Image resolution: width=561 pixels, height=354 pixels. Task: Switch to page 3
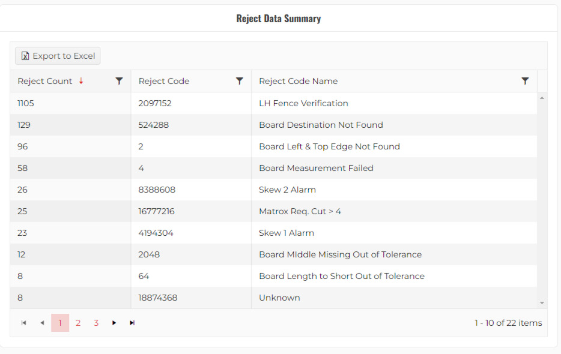tap(96, 323)
